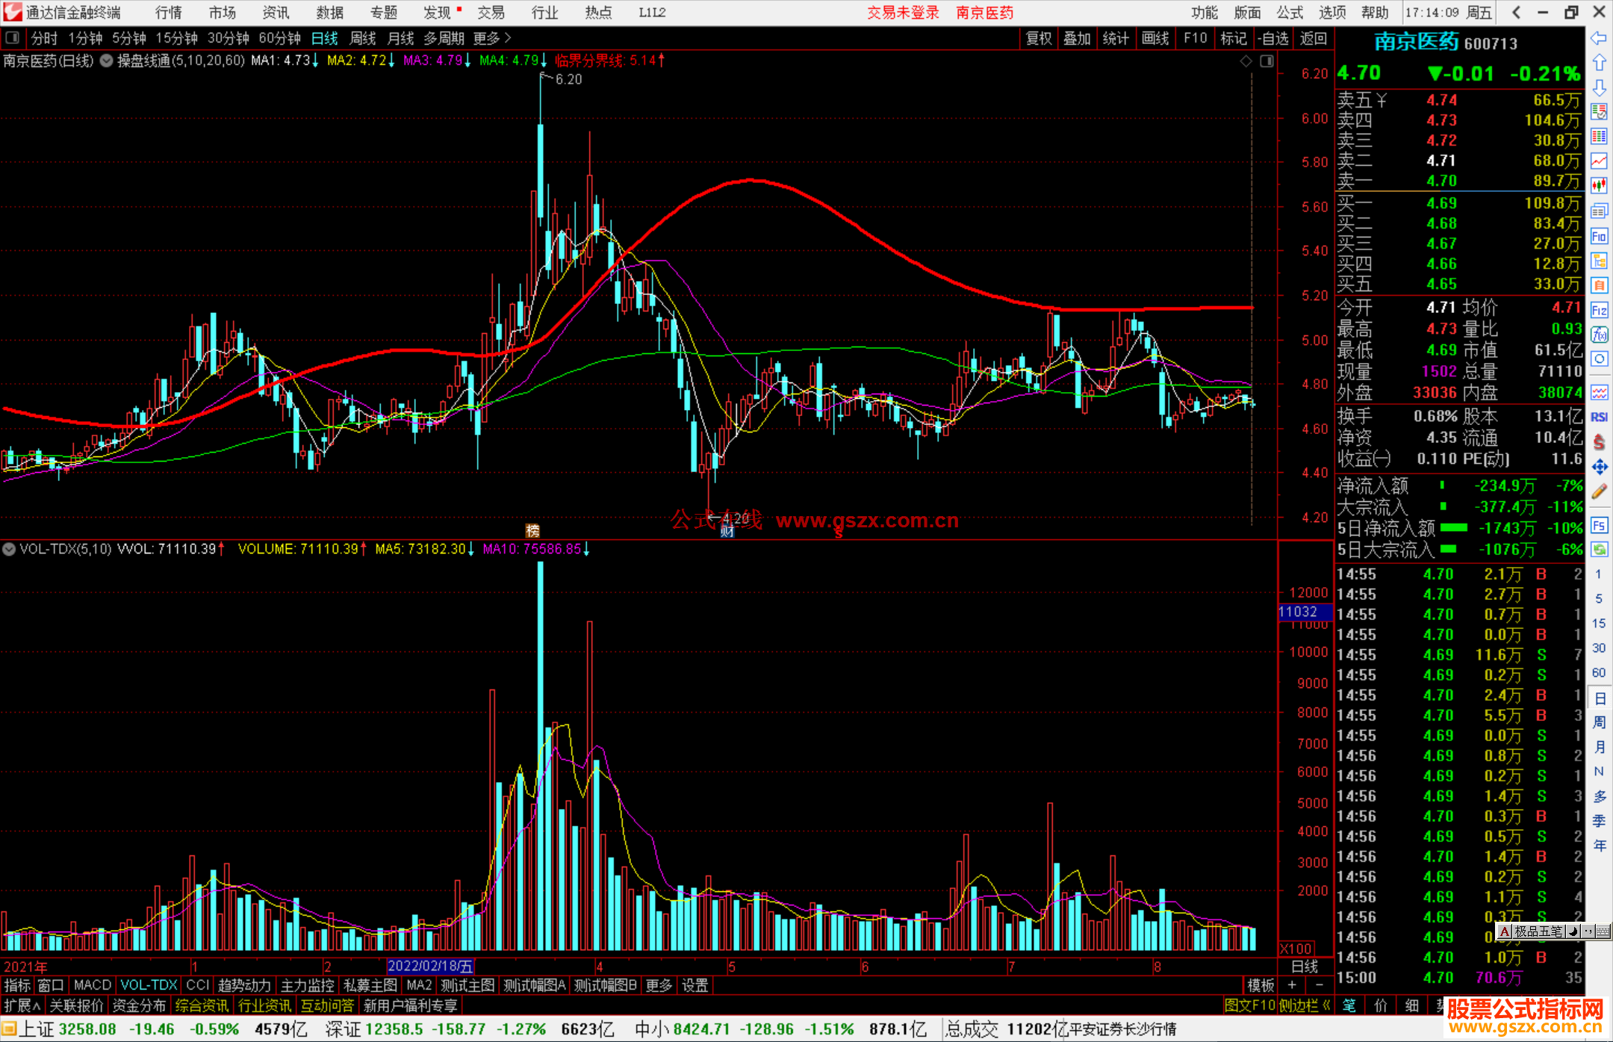Click the 设置 indicator settings button
The height and width of the screenshot is (1042, 1613).
[694, 985]
